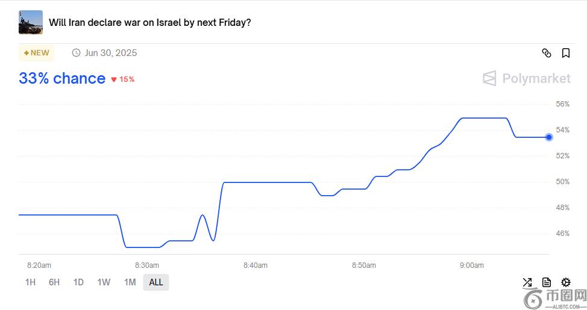This screenshot has width=587, height=310.
Task: Switch chart to 1D range
Action: (x=78, y=282)
